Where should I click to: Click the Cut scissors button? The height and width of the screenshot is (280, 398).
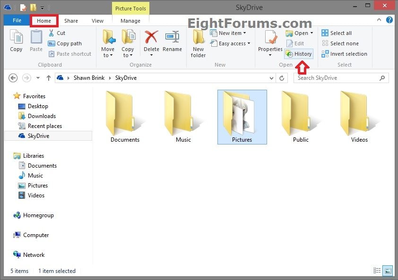click(57, 33)
